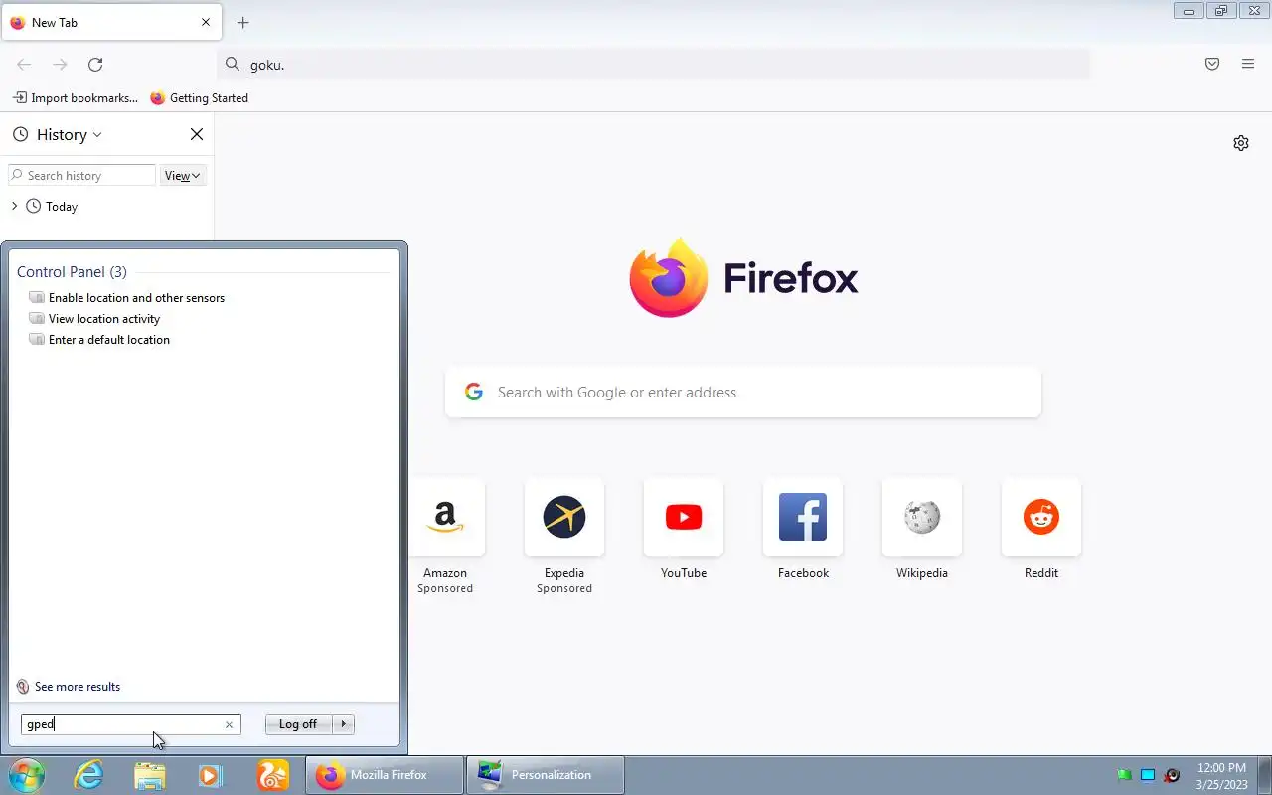Viewport: 1272px width, 795px height.
Task: Open the taskbar clock and date
Action: coord(1222,775)
